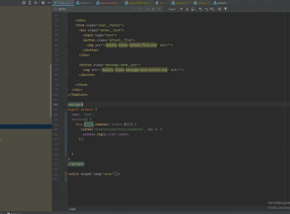
Task: Click the collapse all icon in project panel
Action: click(x=37, y=3)
